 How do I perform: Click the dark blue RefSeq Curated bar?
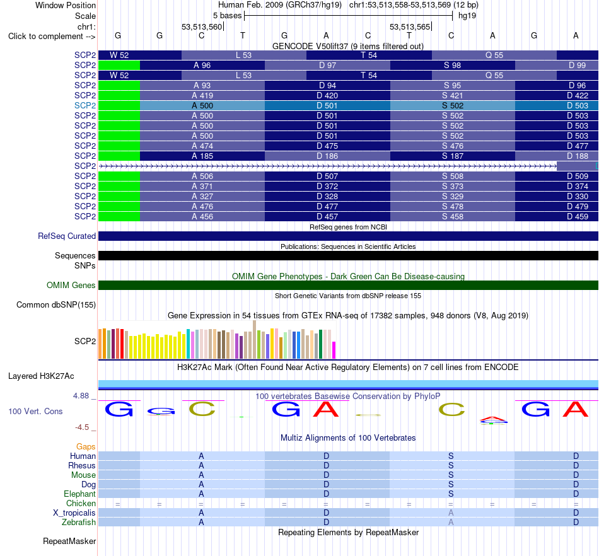tap(348, 236)
